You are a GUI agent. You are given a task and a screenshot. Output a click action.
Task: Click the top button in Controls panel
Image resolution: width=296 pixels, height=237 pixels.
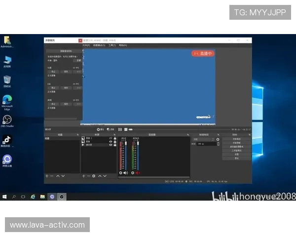pyautogui.click(x=235, y=139)
